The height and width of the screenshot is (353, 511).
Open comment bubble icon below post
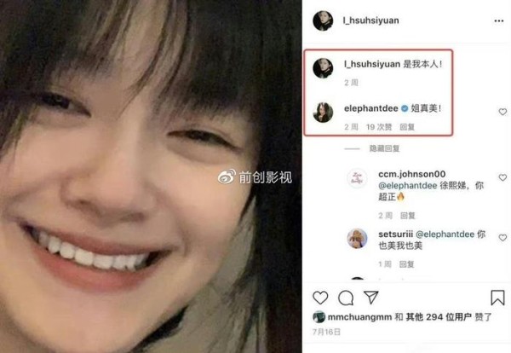346,298
